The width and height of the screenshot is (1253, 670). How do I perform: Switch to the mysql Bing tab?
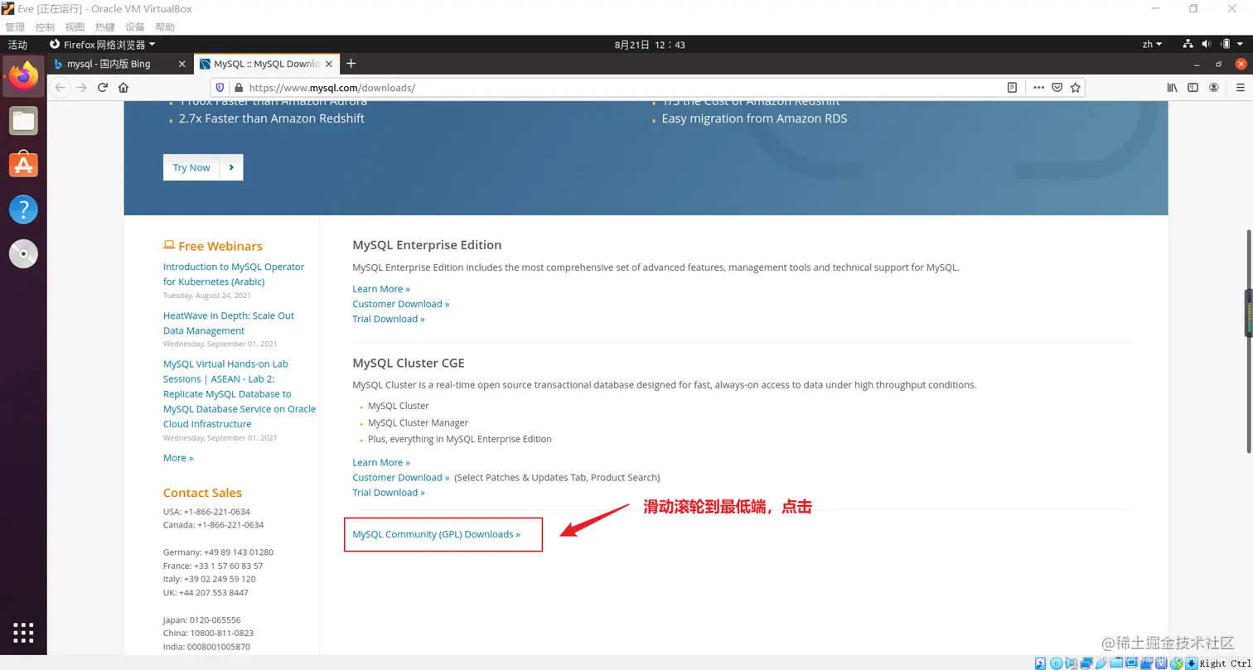click(121, 64)
